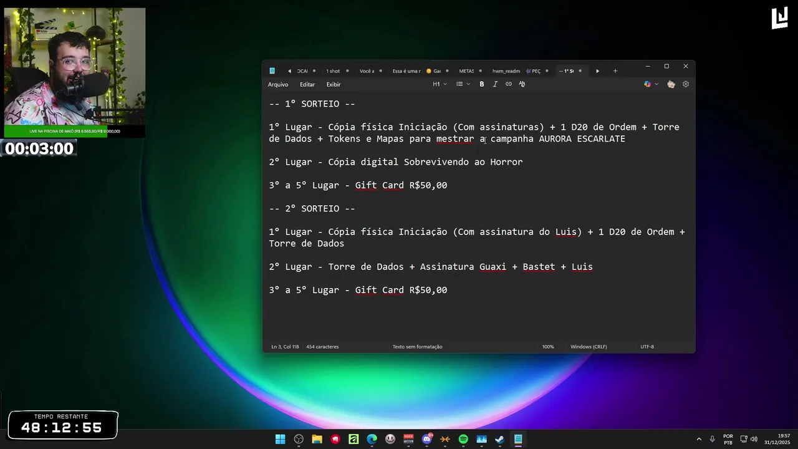This screenshot has height=449, width=798.
Task: Open the user account avatar icon
Action: pos(671,84)
